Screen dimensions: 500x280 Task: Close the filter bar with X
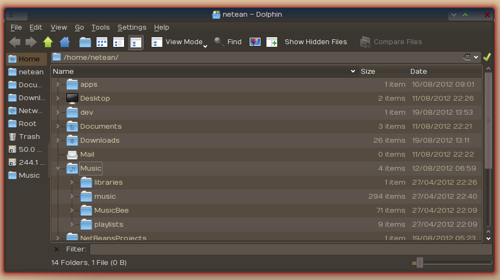pos(57,249)
